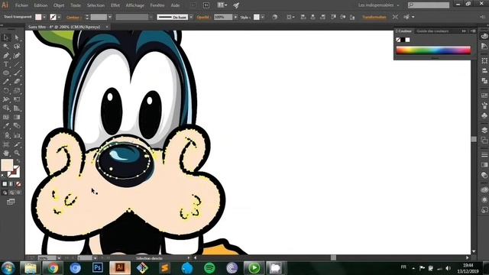
Task: Set None swatch in Couleur panel
Action: click(x=398, y=40)
